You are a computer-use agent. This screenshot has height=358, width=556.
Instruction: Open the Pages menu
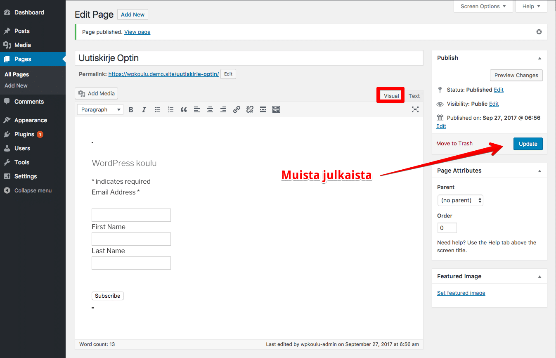pyautogui.click(x=33, y=59)
